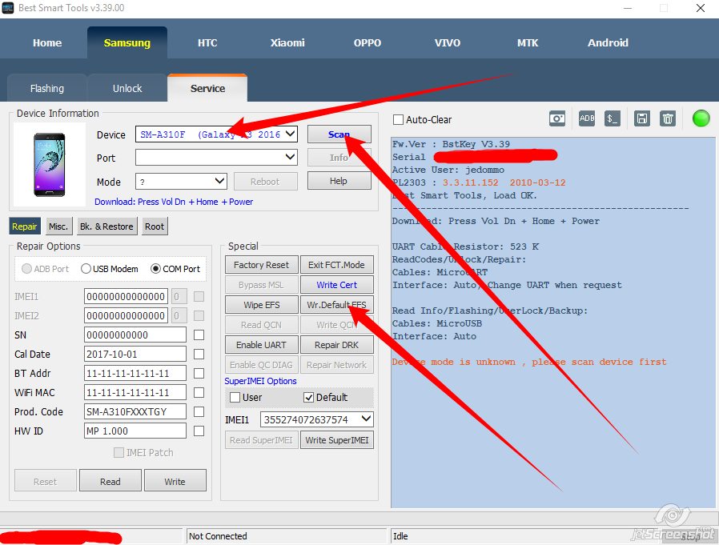Screen dimensions: 719x545
Task: Open the Xiaomi tab
Action: pyautogui.click(x=287, y=42)
